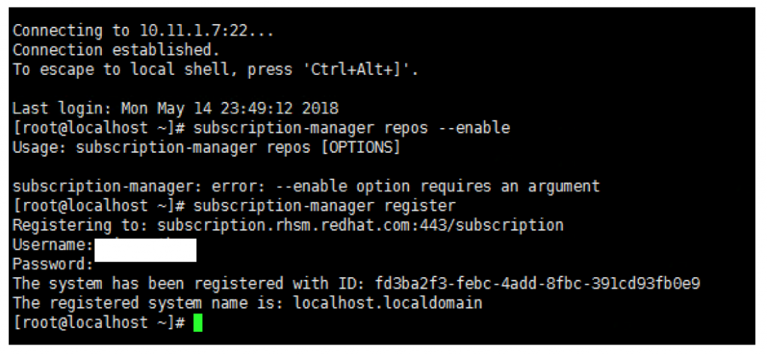Click the 'Connection established.' line
The image size is (767, 355).
(116, 50)
